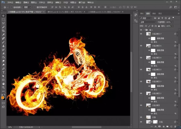Hide the 火焰 拷贝 3 layer

141,81
